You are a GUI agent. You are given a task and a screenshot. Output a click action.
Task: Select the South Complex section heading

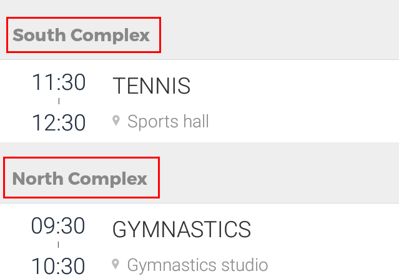point(81,35)
